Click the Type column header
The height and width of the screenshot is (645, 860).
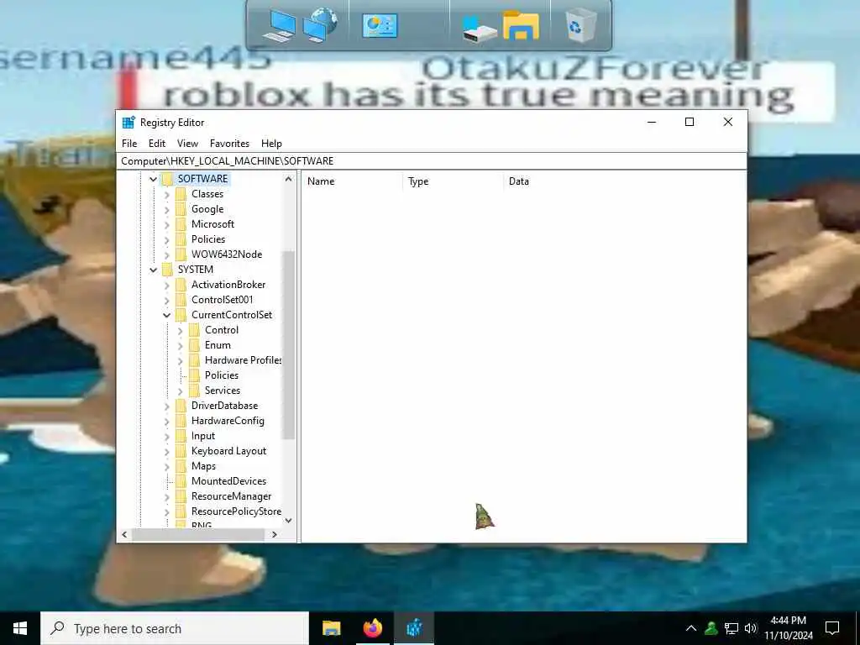(x=453, y=181)
